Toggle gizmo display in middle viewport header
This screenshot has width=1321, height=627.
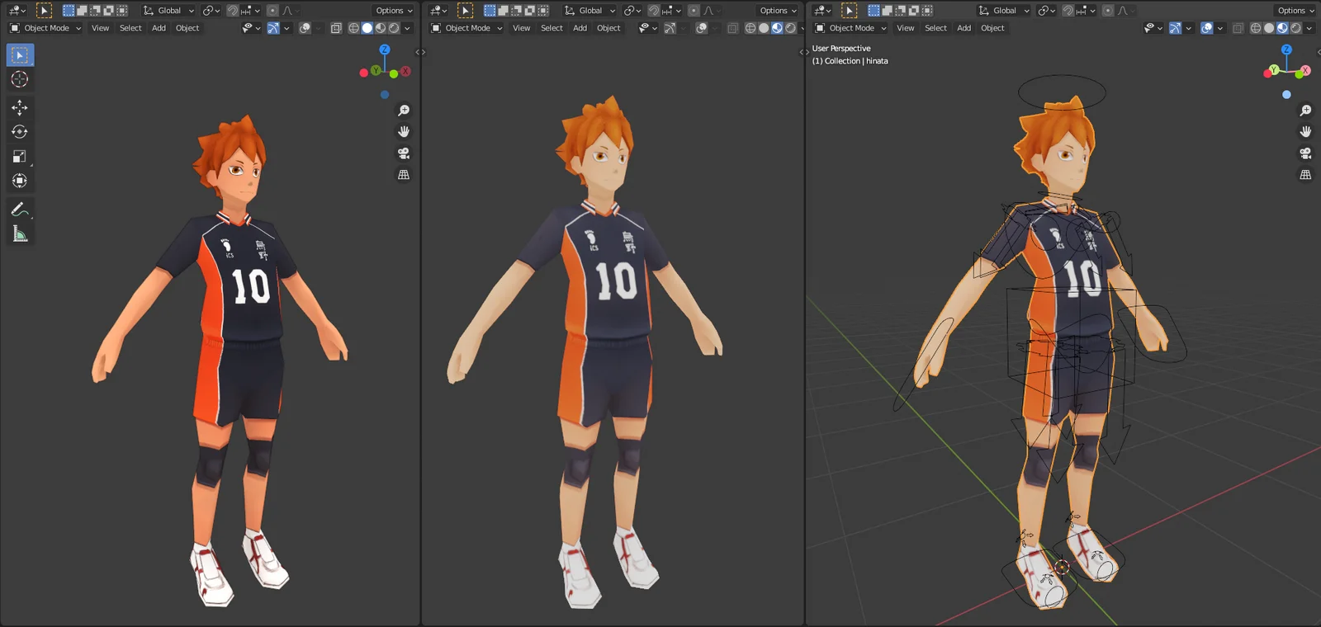coord(670,28)
